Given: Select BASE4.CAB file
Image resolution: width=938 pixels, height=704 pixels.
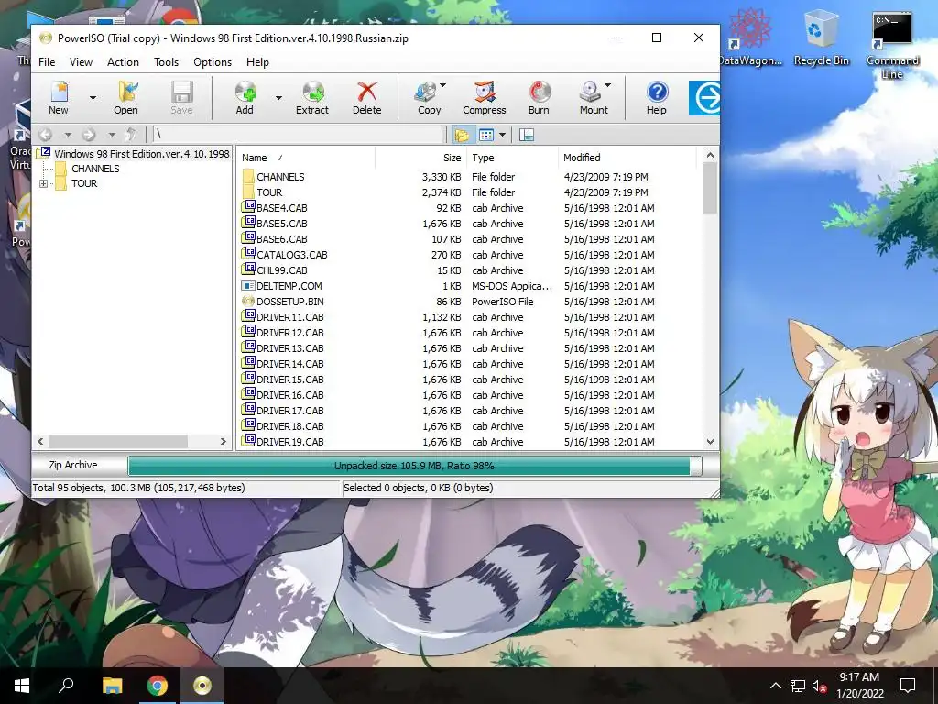Looking at the screenshot, I should [x=282, y=208].
